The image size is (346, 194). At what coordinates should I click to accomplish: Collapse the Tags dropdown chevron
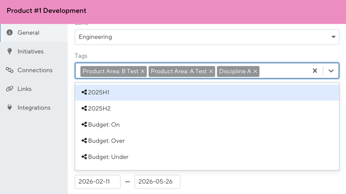click(331, 71)
